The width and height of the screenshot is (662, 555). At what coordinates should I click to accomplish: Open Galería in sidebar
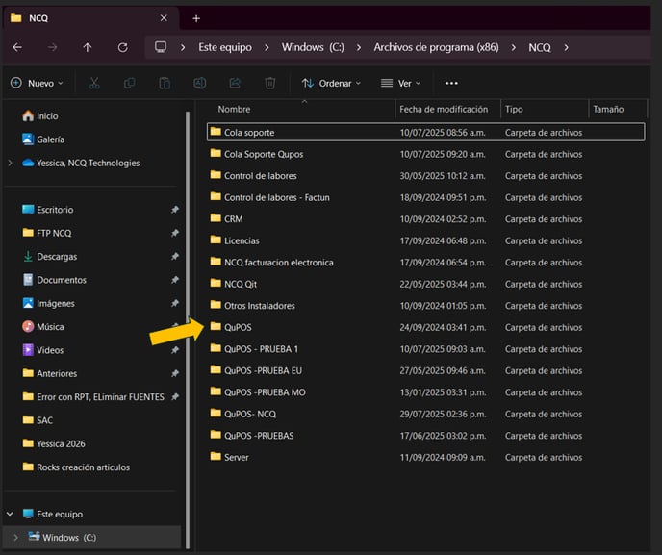pyautogui.click(x=43, y=139)
